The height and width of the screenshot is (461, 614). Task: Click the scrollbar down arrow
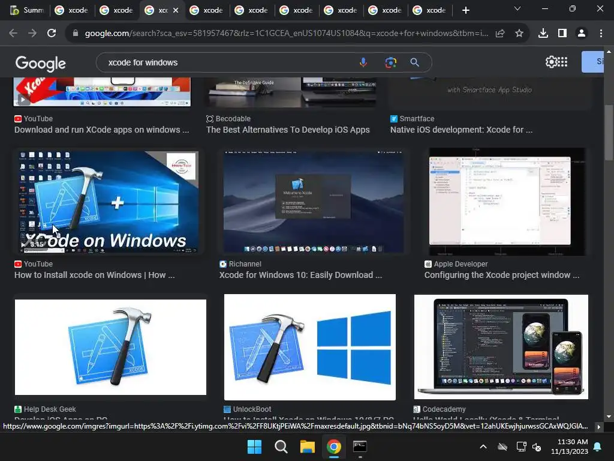[x=609, y=417]
